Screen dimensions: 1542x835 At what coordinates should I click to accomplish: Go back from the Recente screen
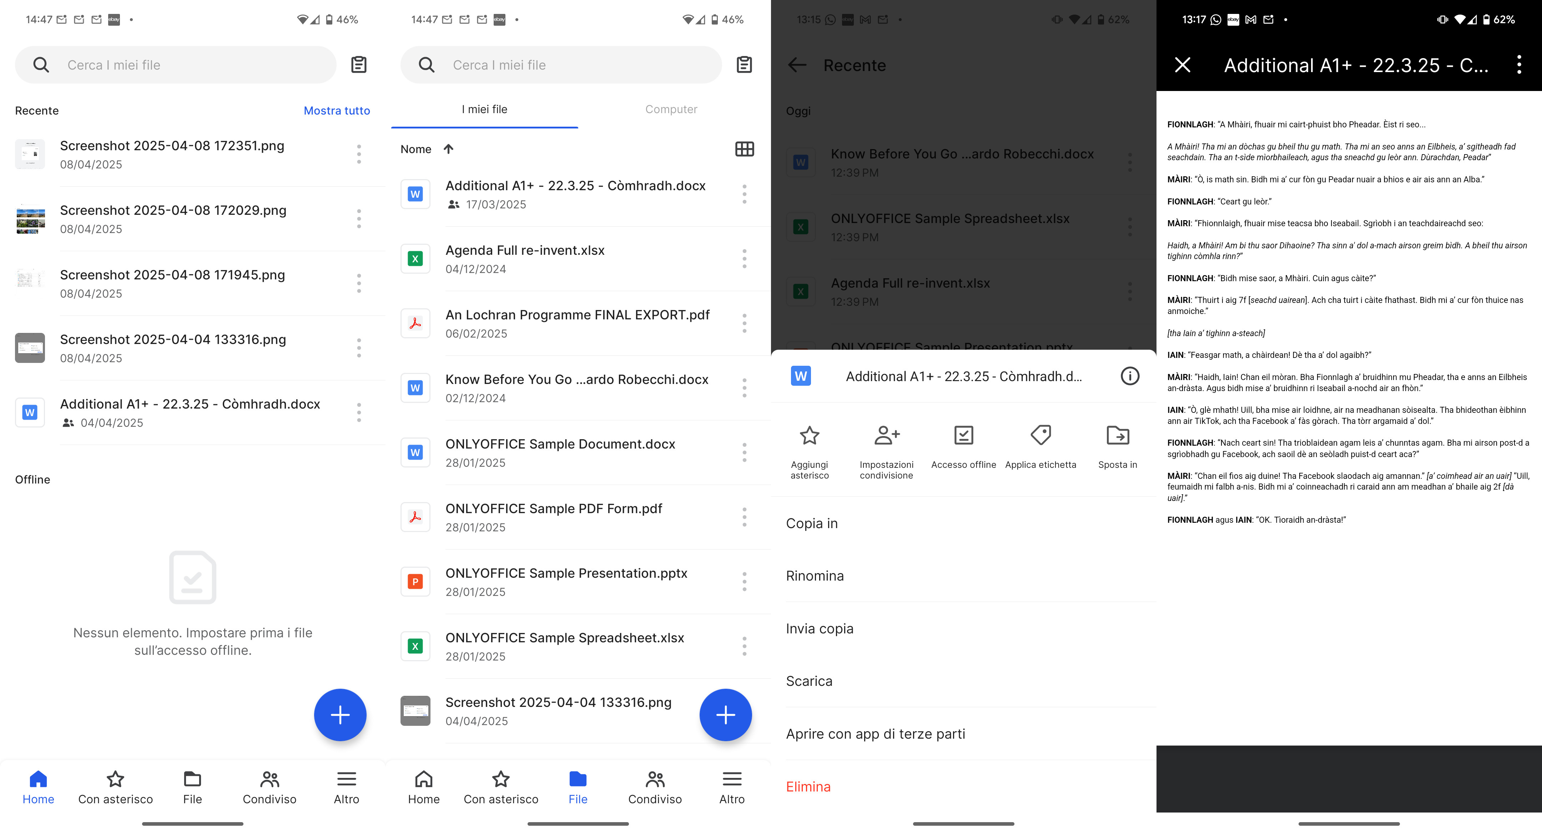pyautogui.click(x=797, y=65)
